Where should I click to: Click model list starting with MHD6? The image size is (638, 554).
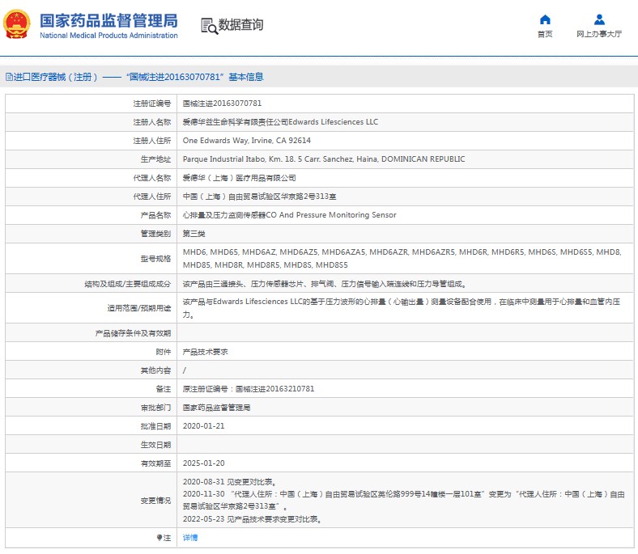point(402,259)
